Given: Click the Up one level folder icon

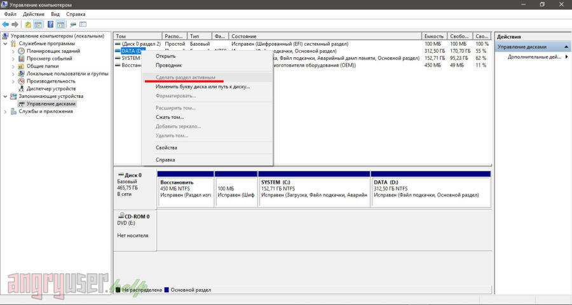Looking at the screenshot, I should point(28,24).
